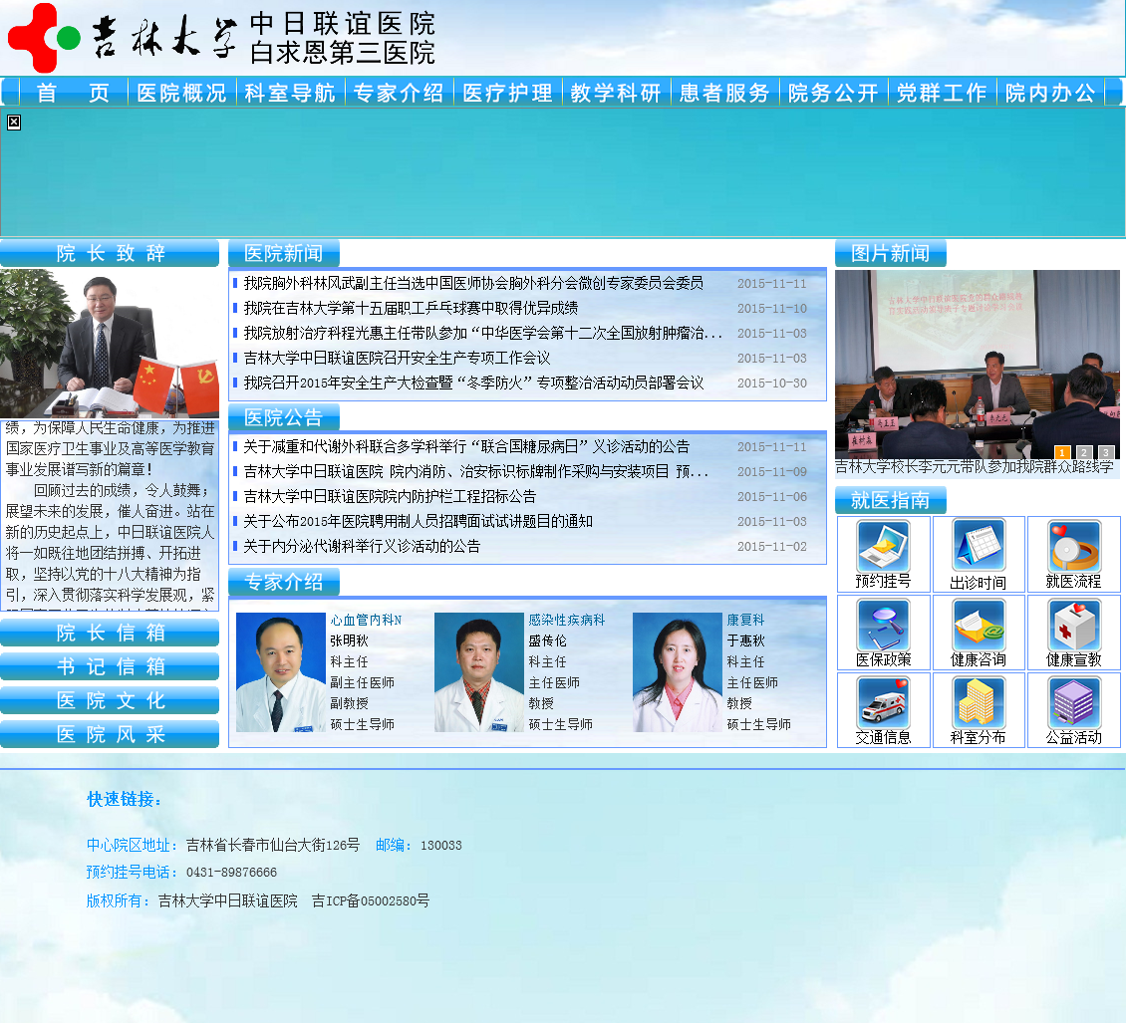Image resolution: width=1126 pixels, height=1023 pixels.
Task: Open news about 林风武副主任当选
Action: click(x=473, y=284)
